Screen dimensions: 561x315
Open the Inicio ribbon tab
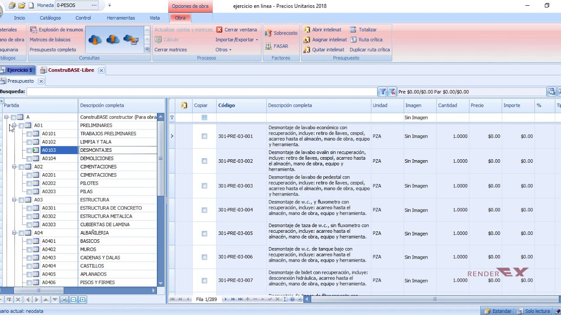point(19,18)
